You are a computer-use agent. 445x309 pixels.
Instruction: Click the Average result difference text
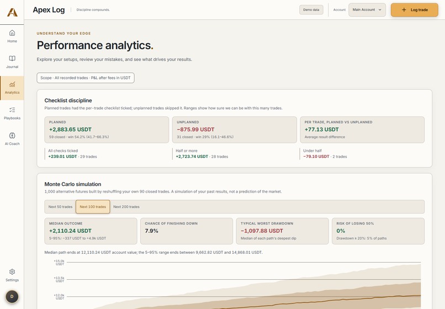[x=325, y=137]
